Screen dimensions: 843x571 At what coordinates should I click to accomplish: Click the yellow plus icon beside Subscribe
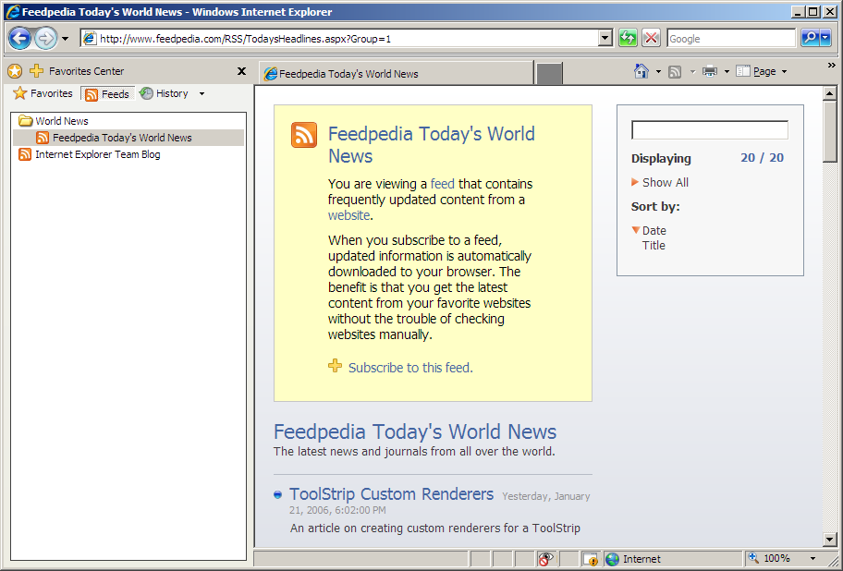pos(335,366)
